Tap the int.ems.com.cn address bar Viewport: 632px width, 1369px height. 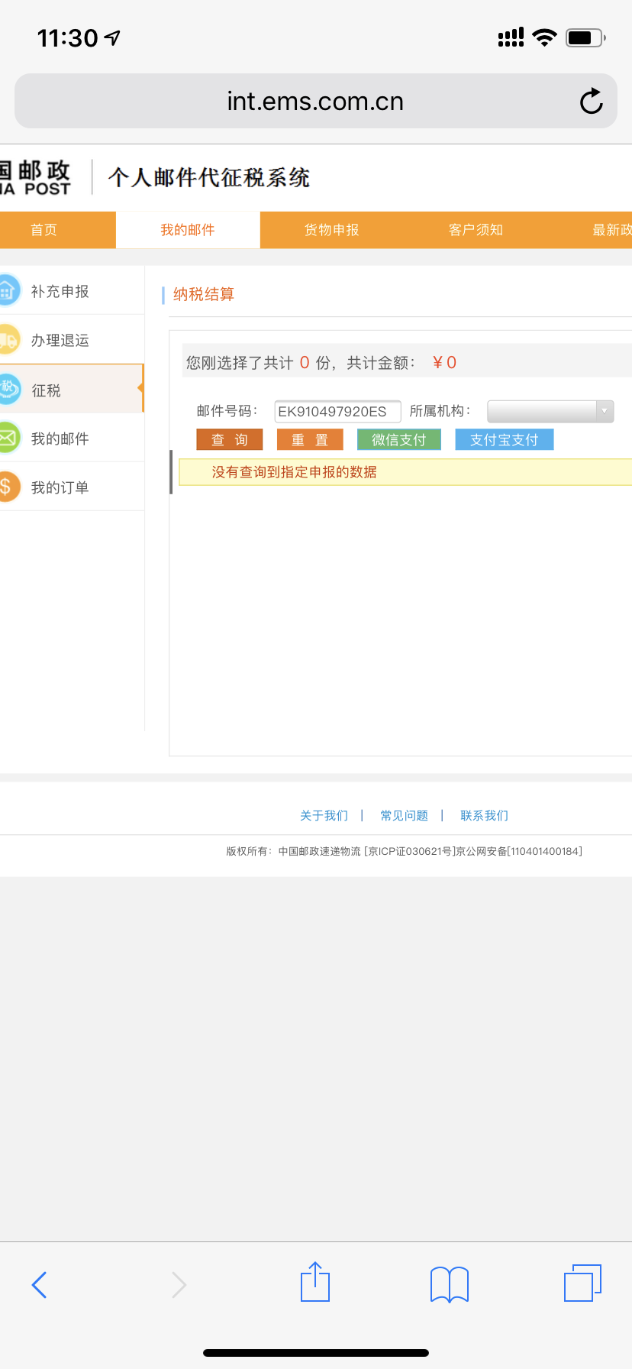(x=316, y=101)
